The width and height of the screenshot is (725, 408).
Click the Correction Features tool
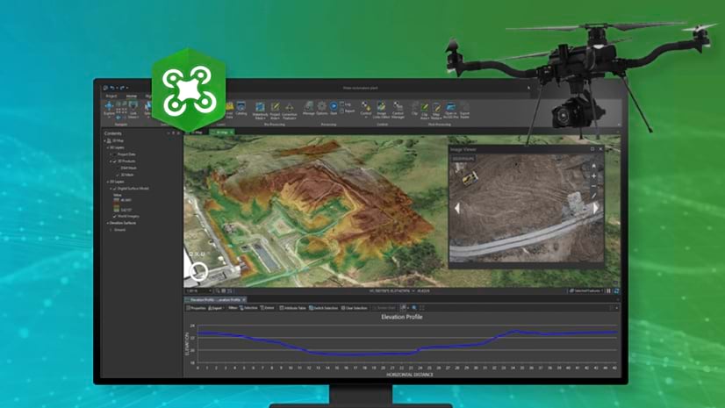point(290,111)
